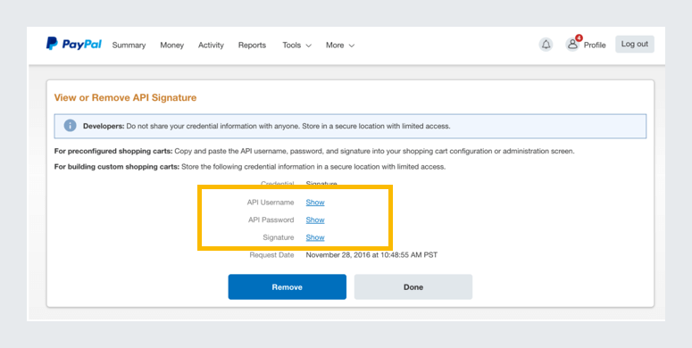Open the Reports tab
Viewport: 692px width, 348px height.
point(252,45)
